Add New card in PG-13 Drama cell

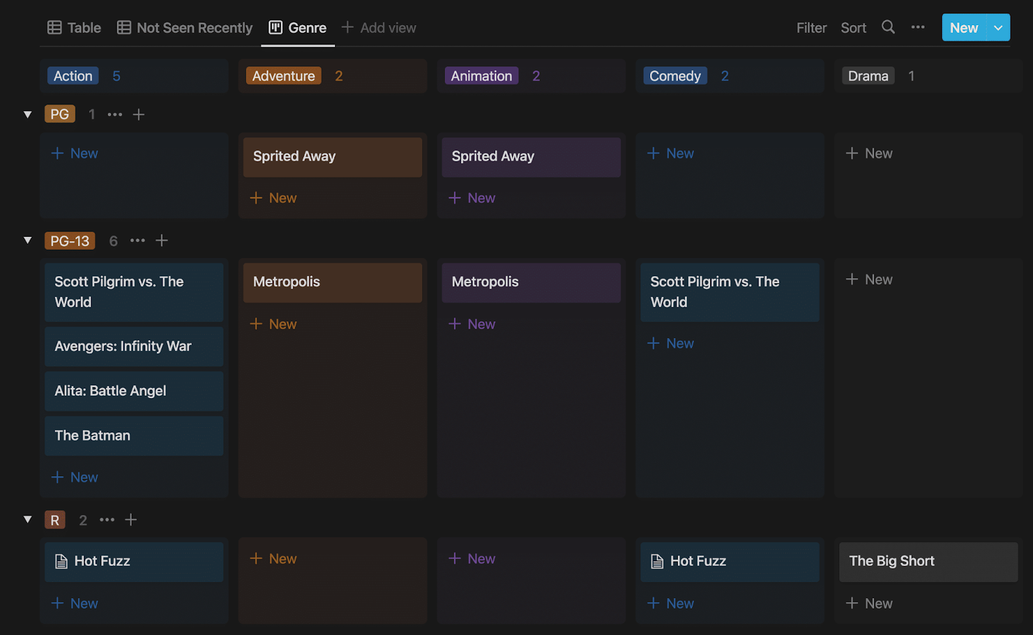[x=870, y=279]
